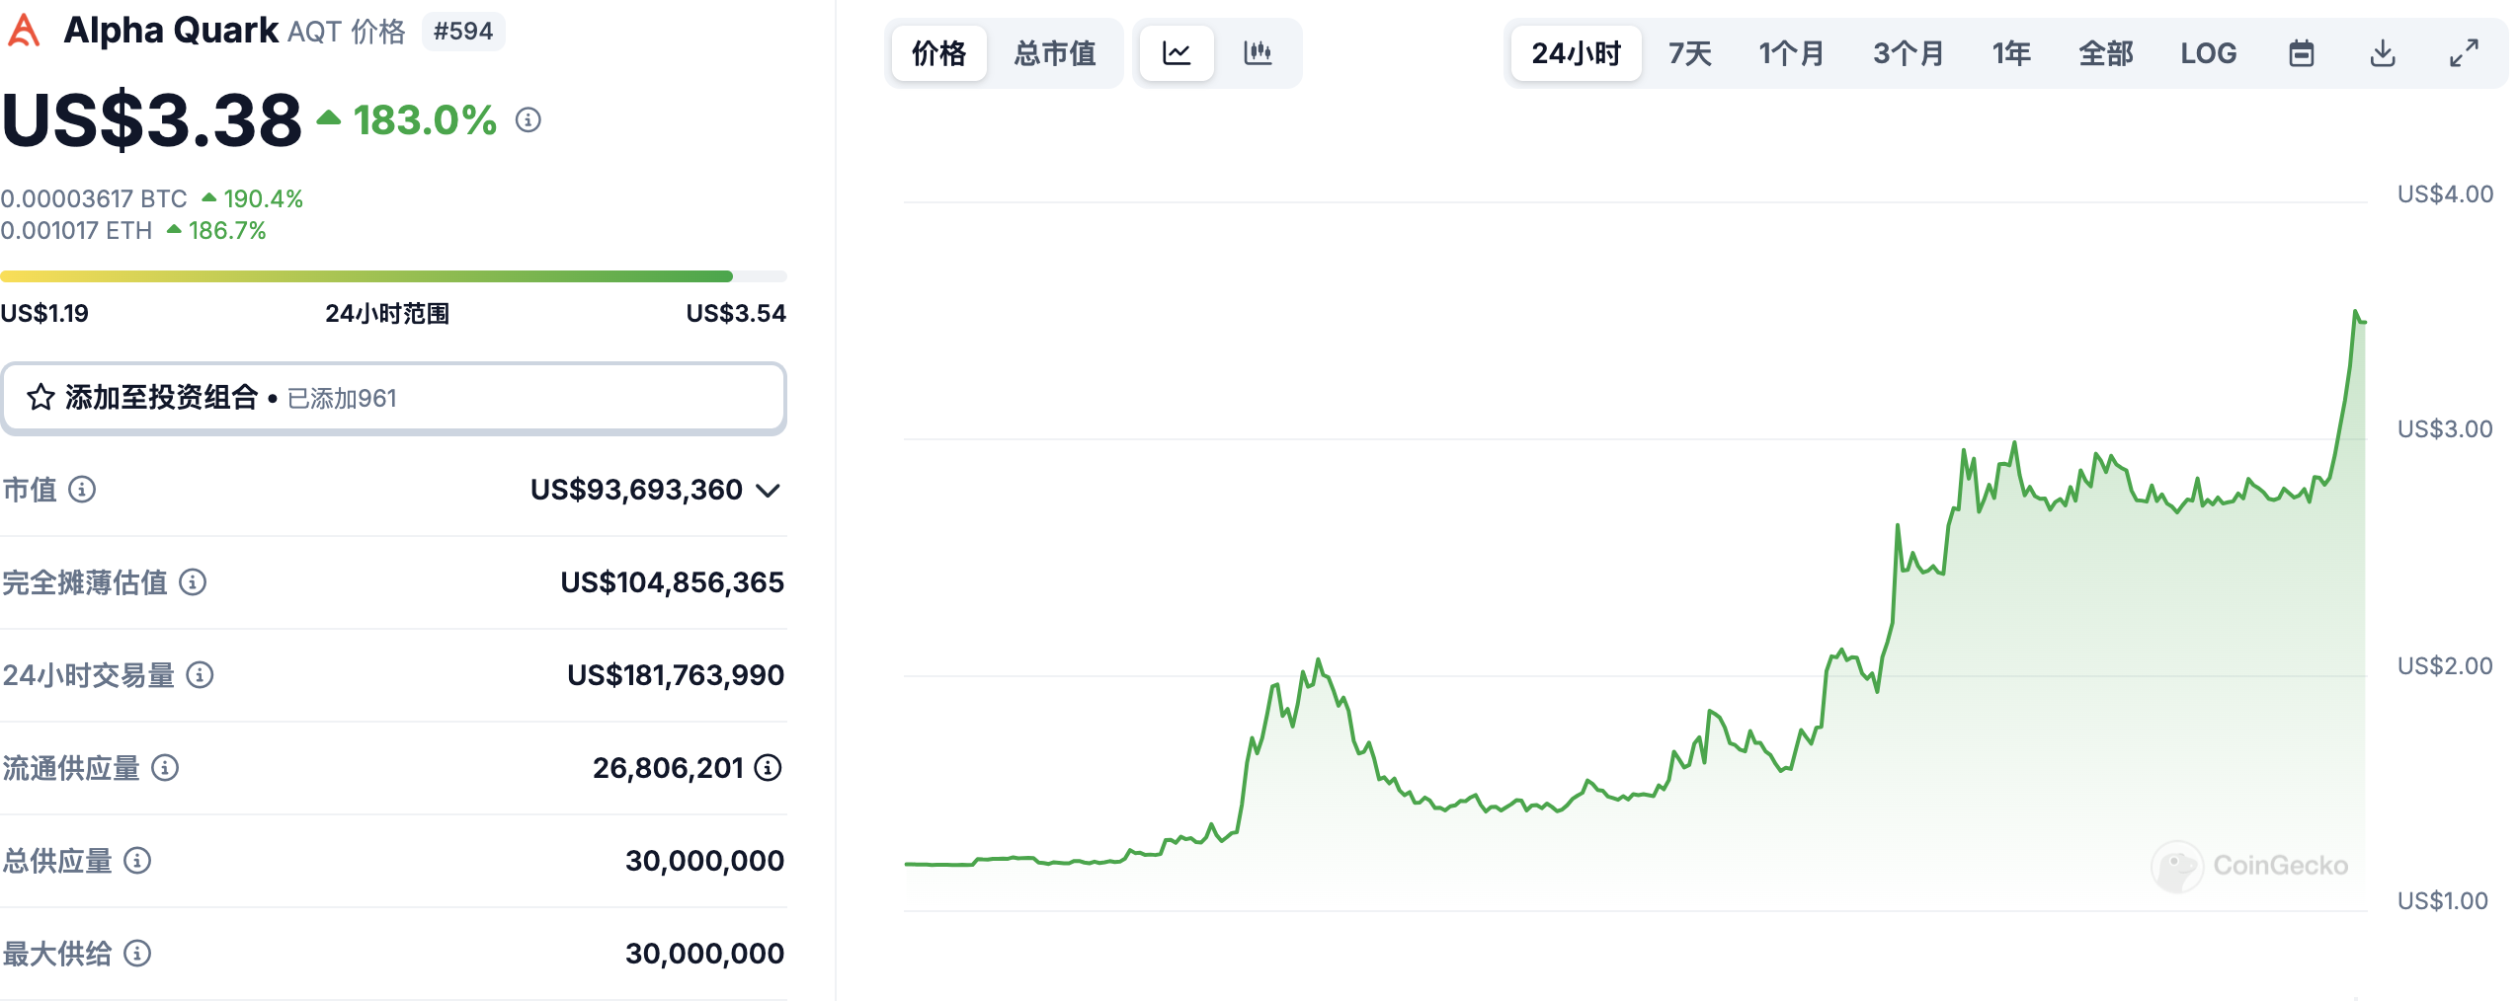Screen dimensions: 2519x1001
Task: Click the Alpha Quark logo icon
Action: [24, 31]
